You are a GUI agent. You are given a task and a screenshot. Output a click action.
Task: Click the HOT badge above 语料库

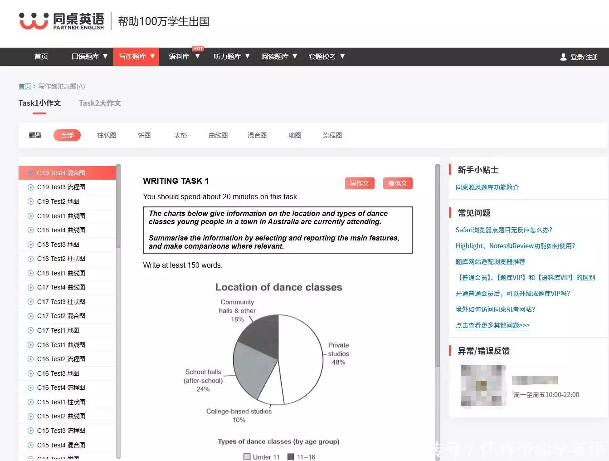tap(197, 48)
